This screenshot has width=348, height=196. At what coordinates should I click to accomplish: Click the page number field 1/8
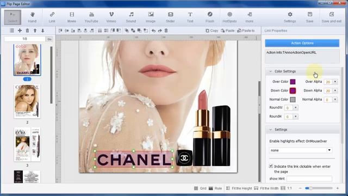click(24, 39)
